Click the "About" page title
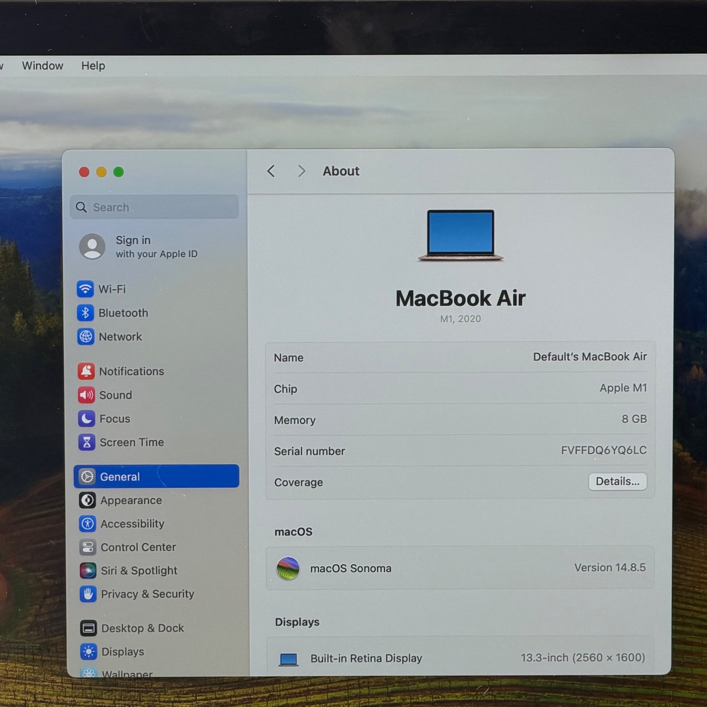The width and height of the screenshot is (707, 707). [341, 171]
